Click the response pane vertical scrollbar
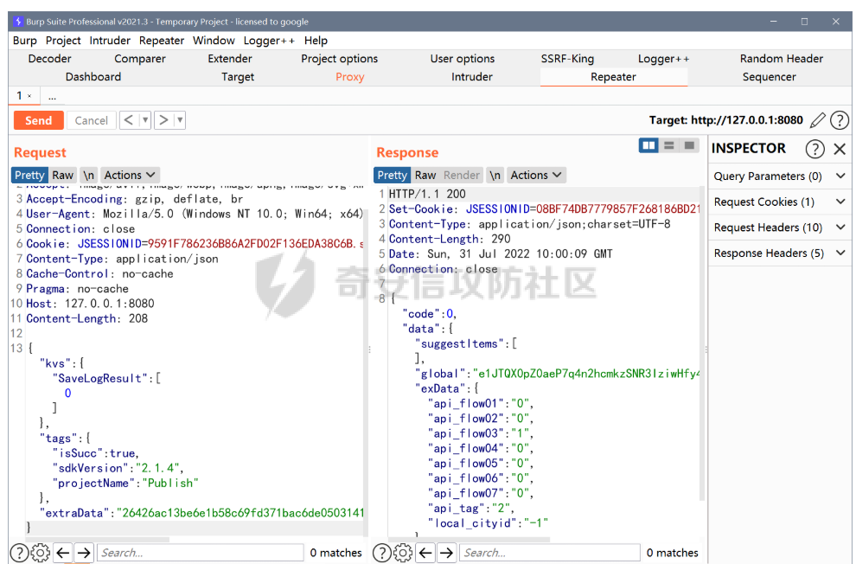The image size is (856, 564). (702, 344)
